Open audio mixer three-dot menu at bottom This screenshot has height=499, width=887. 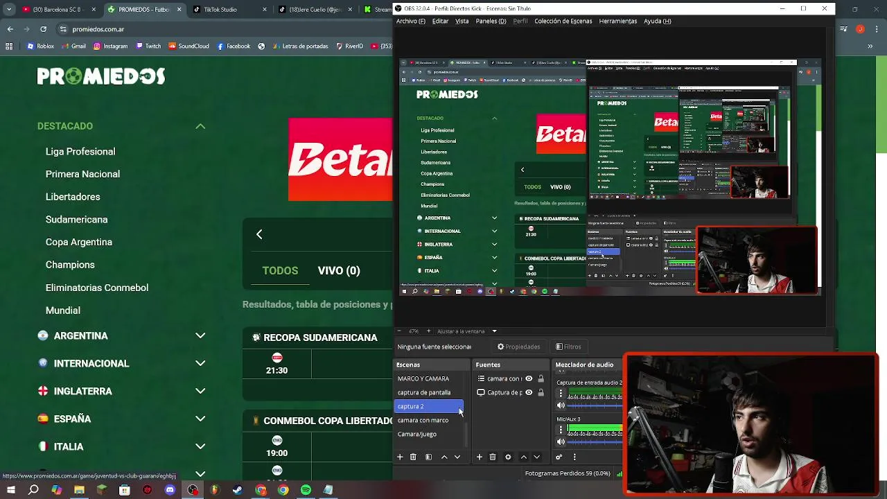pos(574,457)
